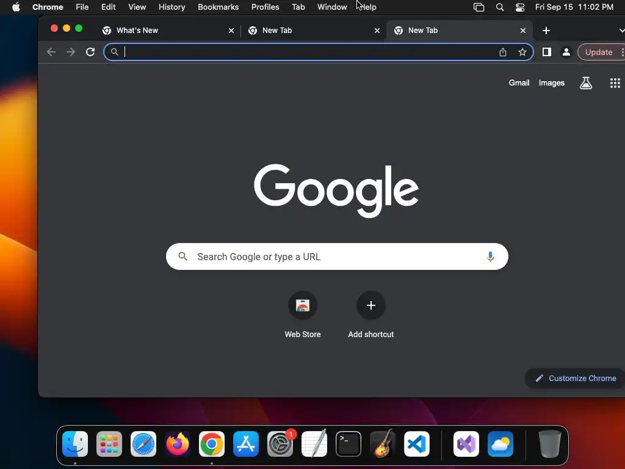625x469 pixels.
Task: Go back using the back arrow
Action: pos(51,52)
